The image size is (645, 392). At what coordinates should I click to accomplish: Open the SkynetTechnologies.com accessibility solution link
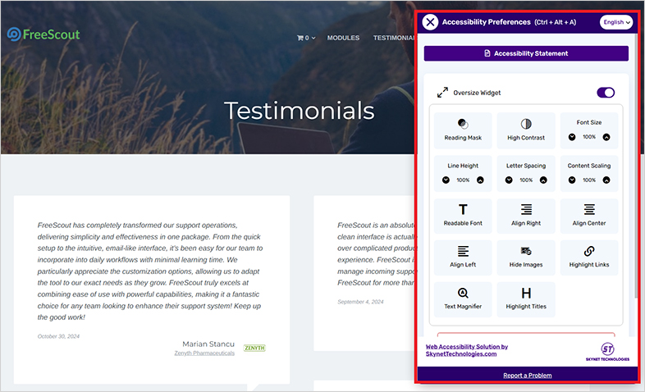[x=466, y=350]
